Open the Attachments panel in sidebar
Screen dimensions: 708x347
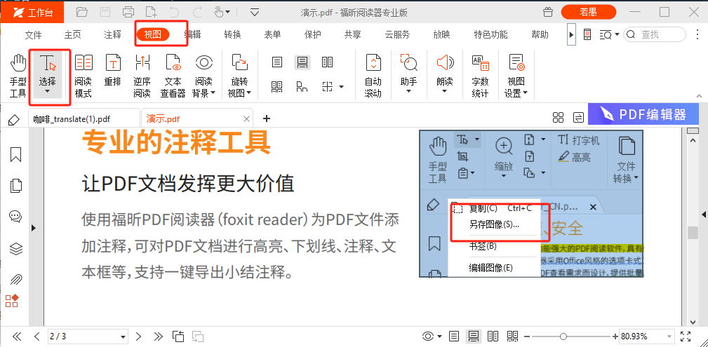pos(16,279)
